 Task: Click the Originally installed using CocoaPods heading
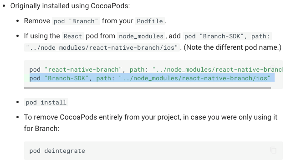click(70, 6)
